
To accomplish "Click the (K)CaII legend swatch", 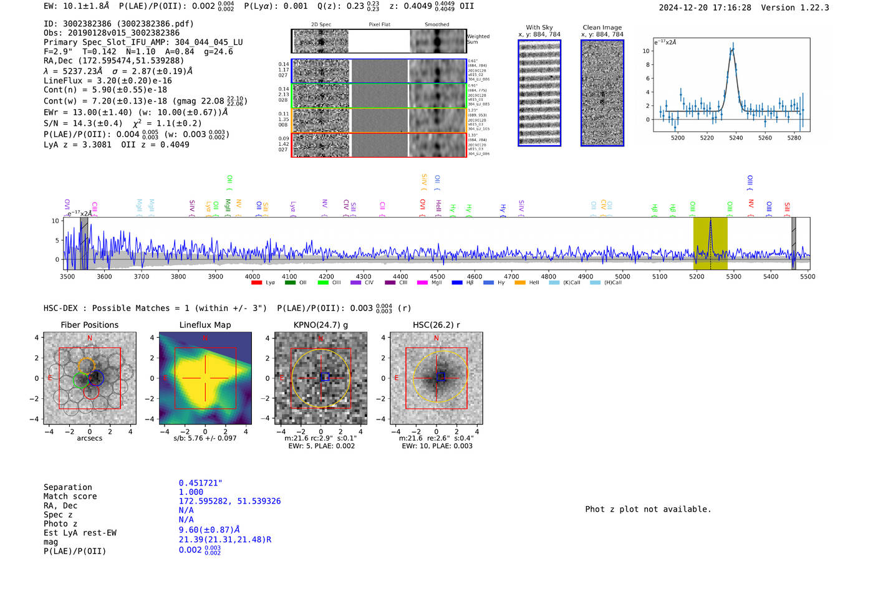I will point(554,283).
